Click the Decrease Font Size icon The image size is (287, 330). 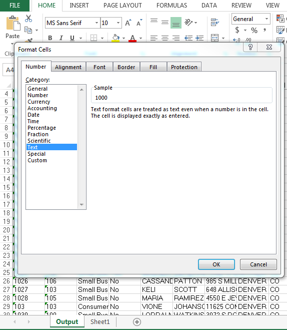click(x=139, y=23)
